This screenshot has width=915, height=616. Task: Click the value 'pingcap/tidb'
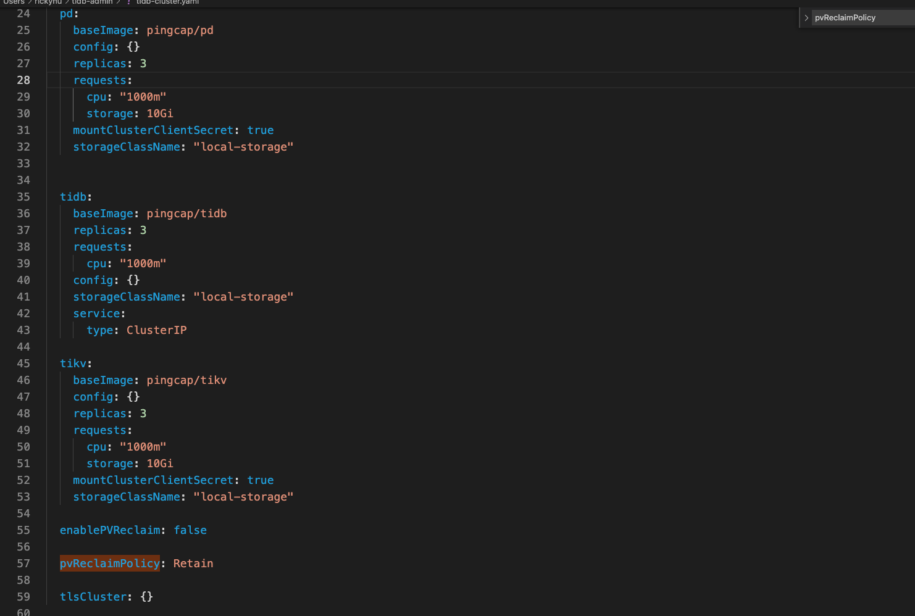point(187,214)
